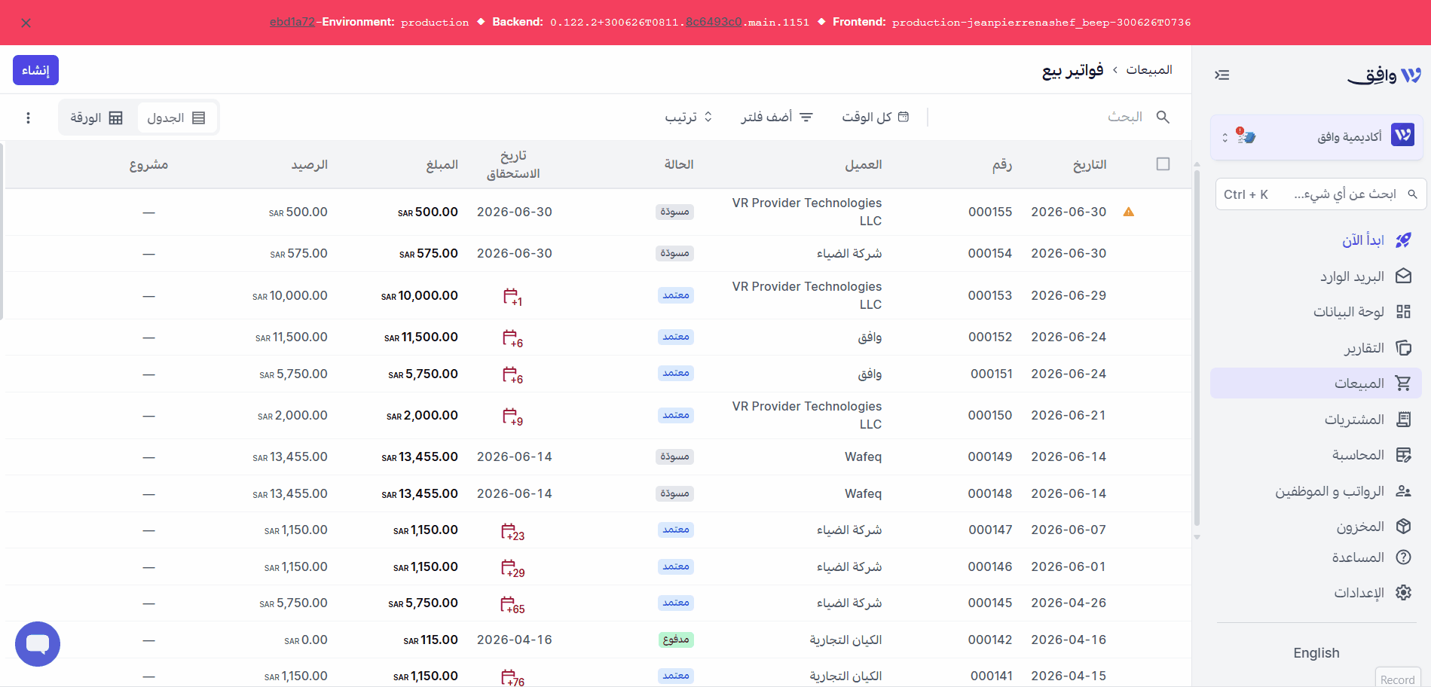Switch language to English
The image size is (1431, 687).
click(1316, 653)
